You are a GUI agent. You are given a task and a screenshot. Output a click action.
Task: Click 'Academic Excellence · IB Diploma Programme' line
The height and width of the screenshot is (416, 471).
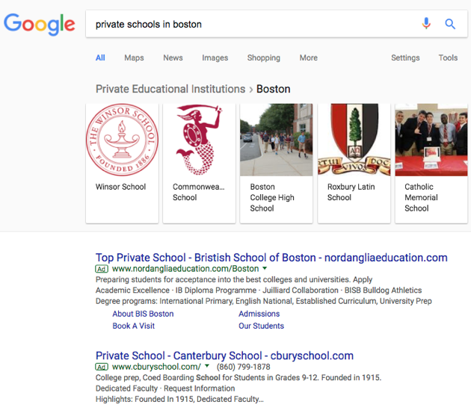click(x=259, y=291)
